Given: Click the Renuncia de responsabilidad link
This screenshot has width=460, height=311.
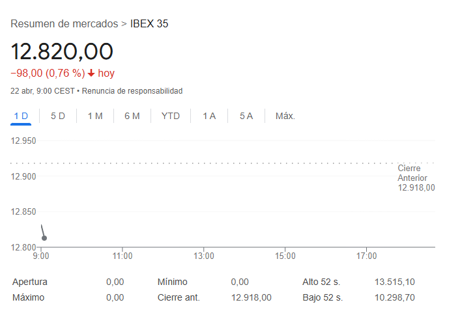Looking at the screenshot, I should tap(132, 90).
